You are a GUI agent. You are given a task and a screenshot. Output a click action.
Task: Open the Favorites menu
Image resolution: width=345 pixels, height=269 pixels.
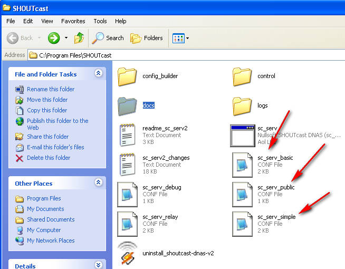[x=73, y=21]
